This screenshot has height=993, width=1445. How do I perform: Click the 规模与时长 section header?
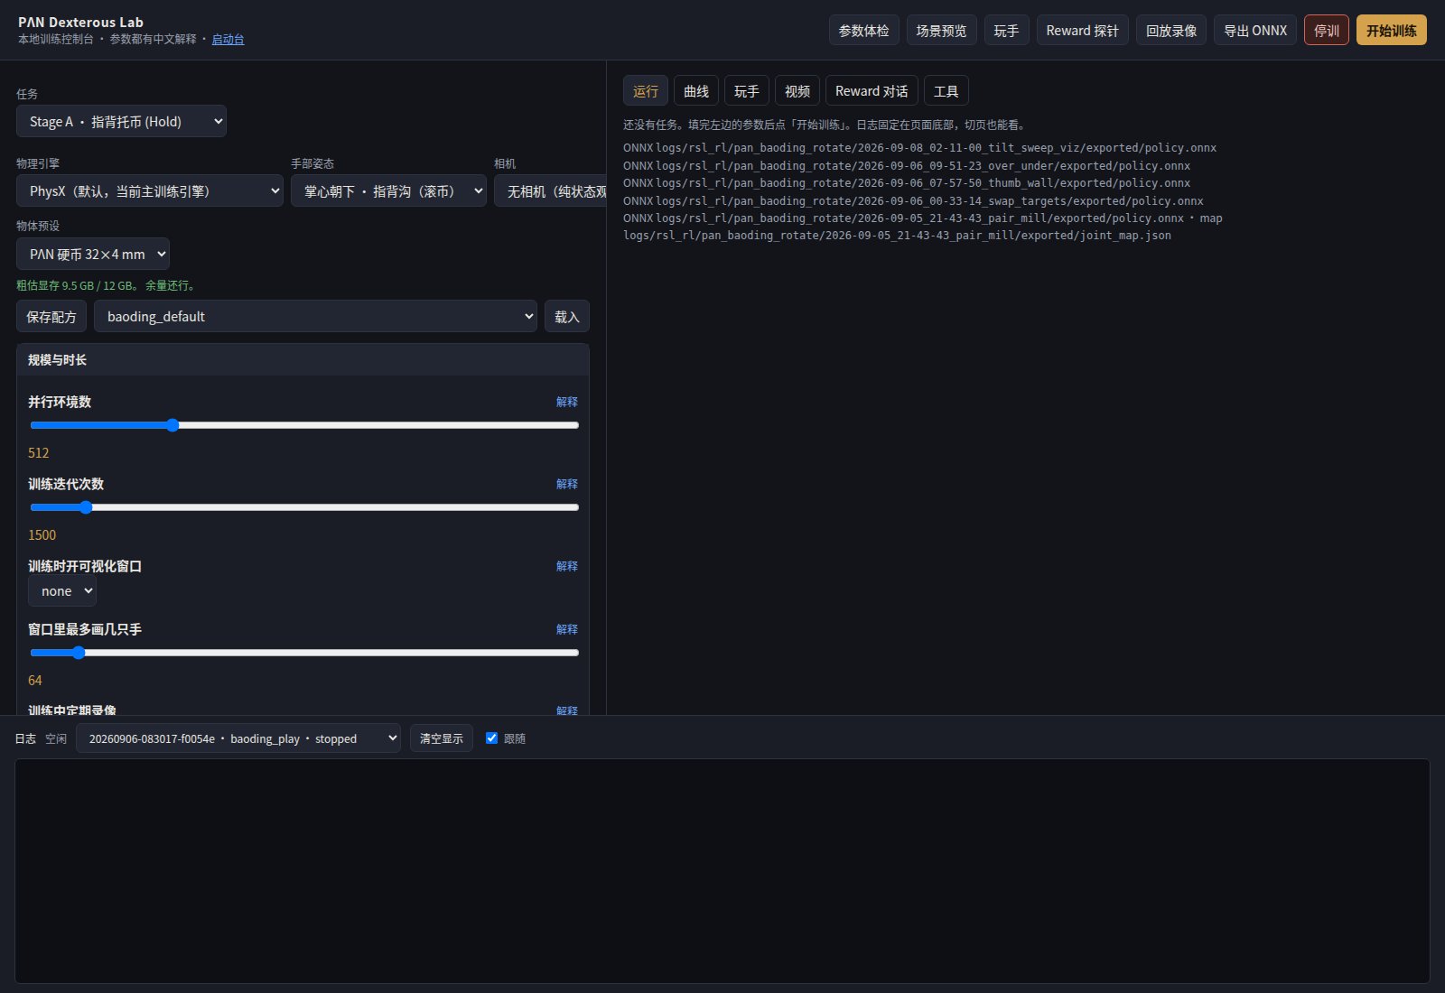point(303,359)
